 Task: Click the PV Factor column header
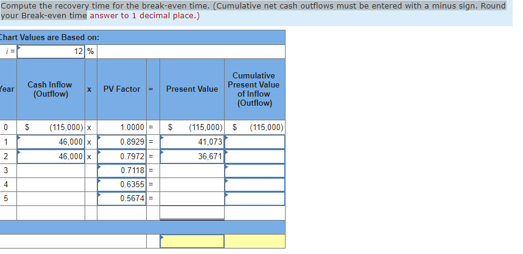point(122,89)
